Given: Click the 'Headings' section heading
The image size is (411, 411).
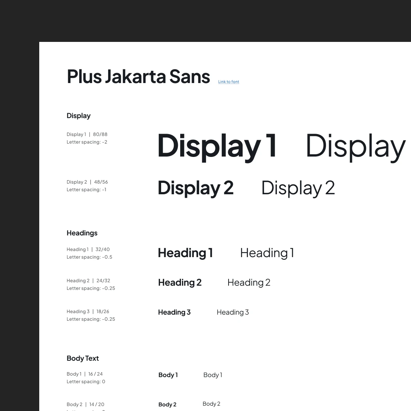Looking at the screenshot, I should click(82, 233).
